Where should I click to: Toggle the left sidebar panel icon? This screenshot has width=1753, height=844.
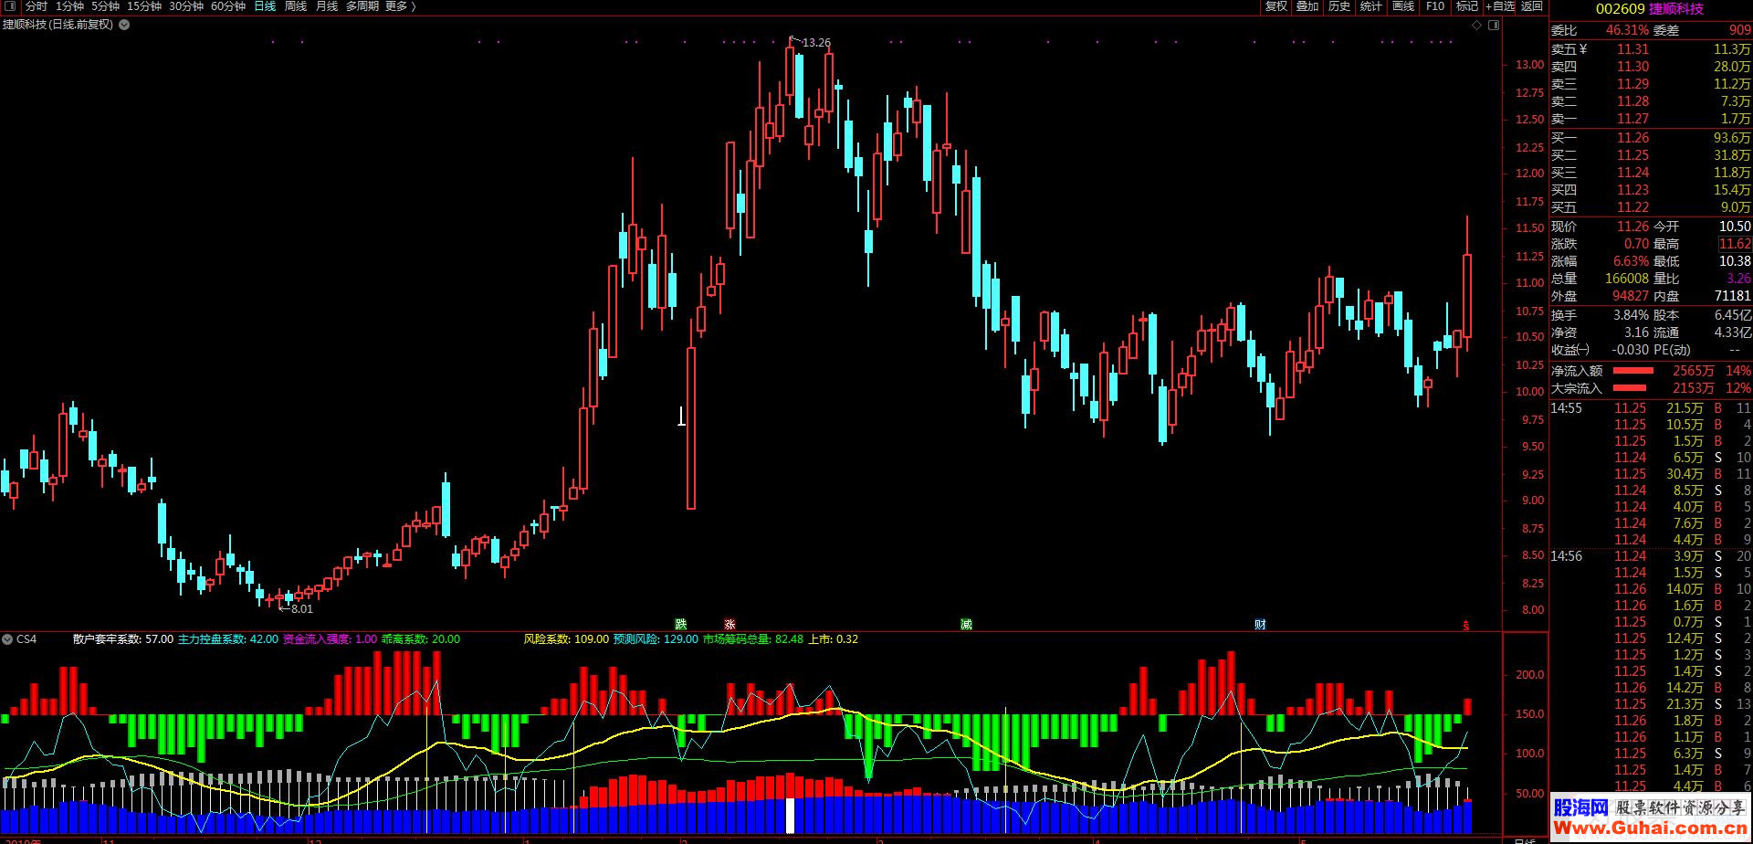(x=10, y=6)
